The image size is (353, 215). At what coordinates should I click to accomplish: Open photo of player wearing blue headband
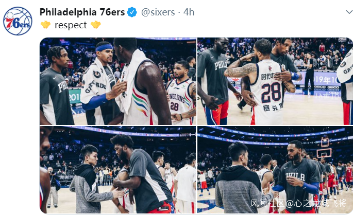[x=117, y=81]
